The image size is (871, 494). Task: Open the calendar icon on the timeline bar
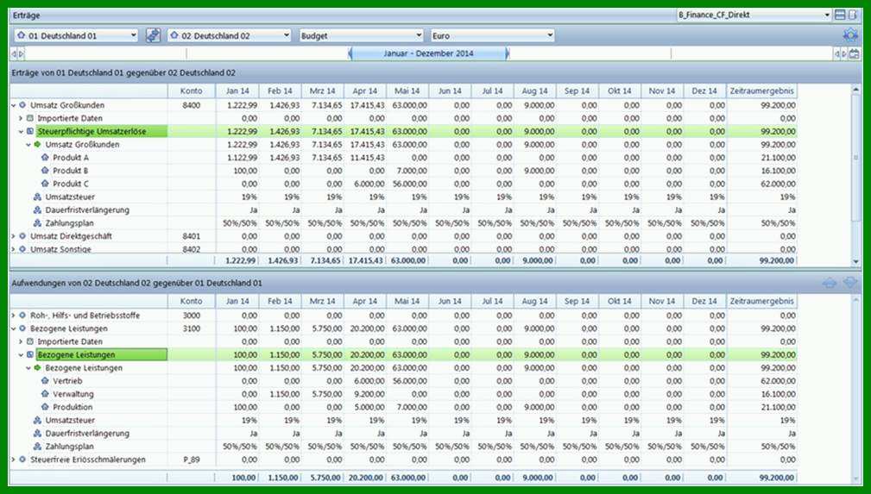855,53
